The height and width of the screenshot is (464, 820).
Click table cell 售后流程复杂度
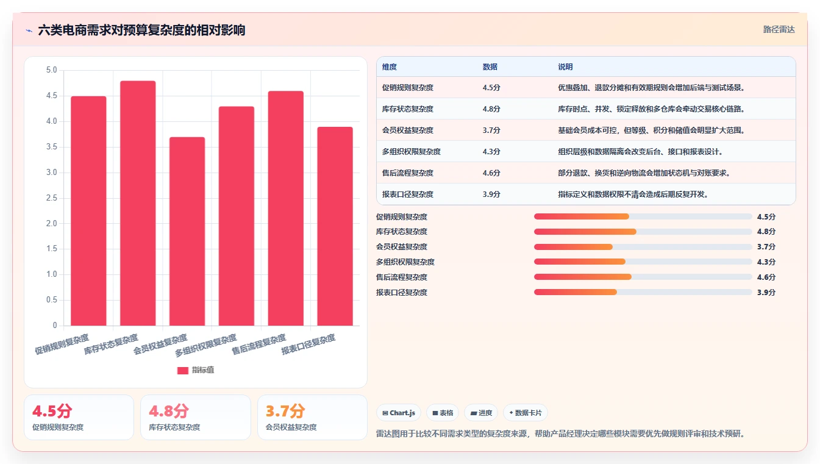[408, 173]
